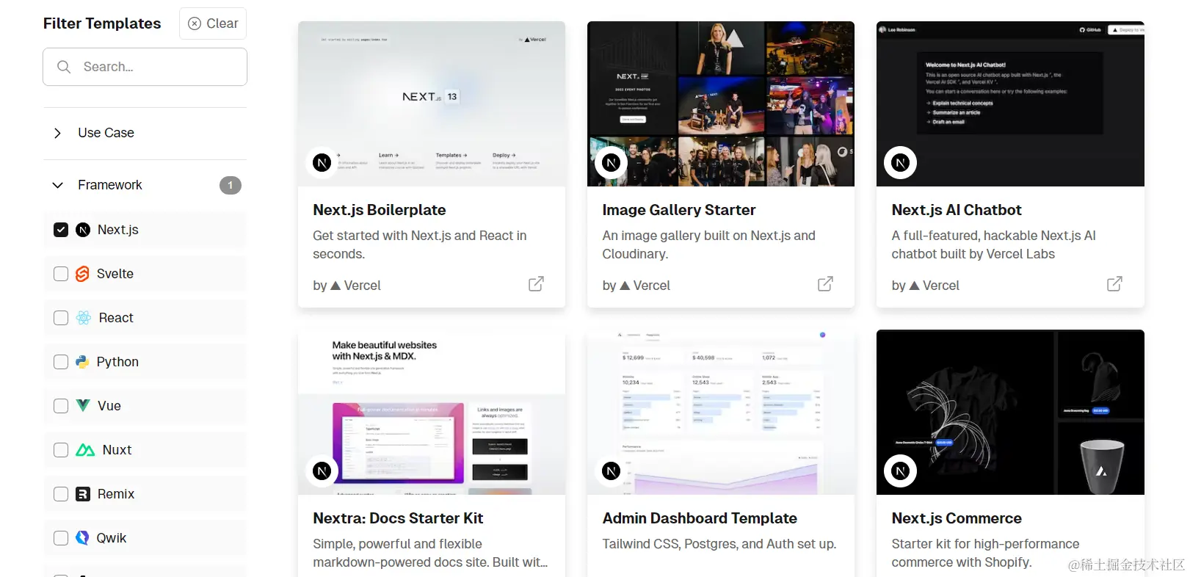Click the Next.js logo icon in filter list

[x=83, y=230]
